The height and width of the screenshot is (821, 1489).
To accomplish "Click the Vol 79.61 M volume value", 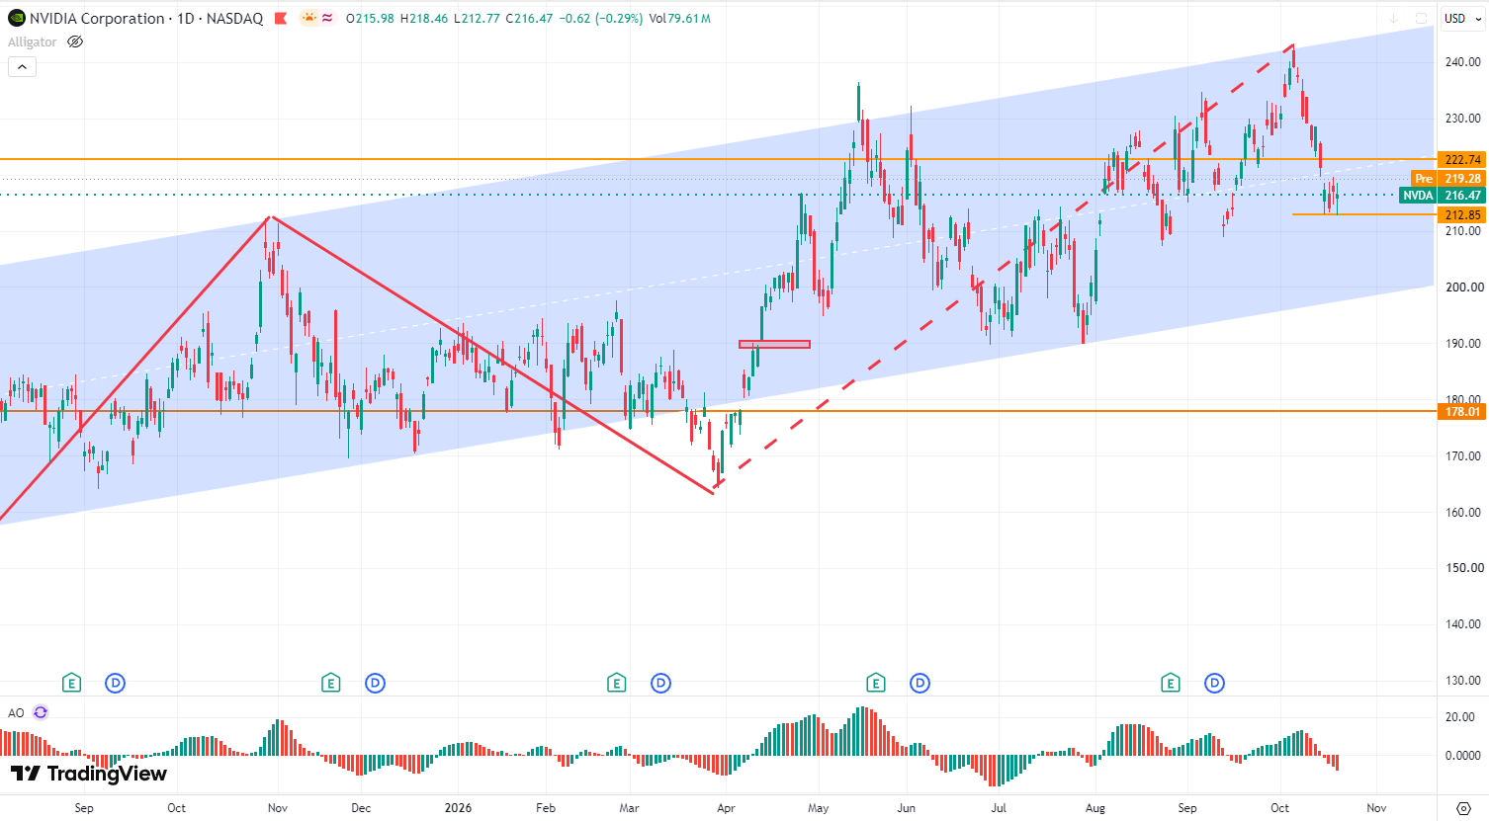I will 680,18.
